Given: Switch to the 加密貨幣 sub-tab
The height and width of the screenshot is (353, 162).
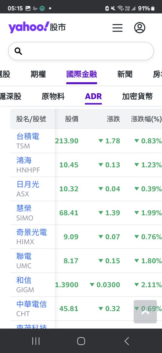Looking at the screenshot, I should pos(137,96).
